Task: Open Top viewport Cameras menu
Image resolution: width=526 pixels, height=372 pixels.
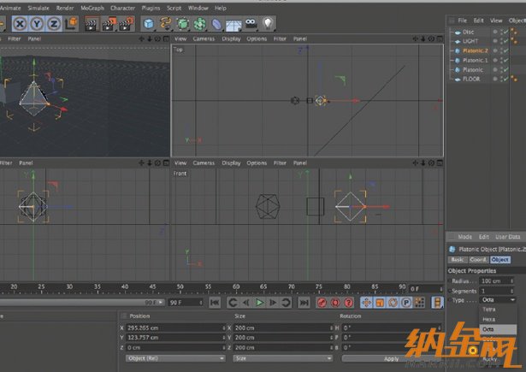Action: 204,39
